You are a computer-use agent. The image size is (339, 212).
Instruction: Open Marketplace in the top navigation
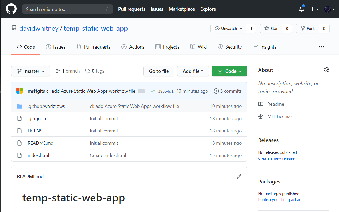[182, 9]
